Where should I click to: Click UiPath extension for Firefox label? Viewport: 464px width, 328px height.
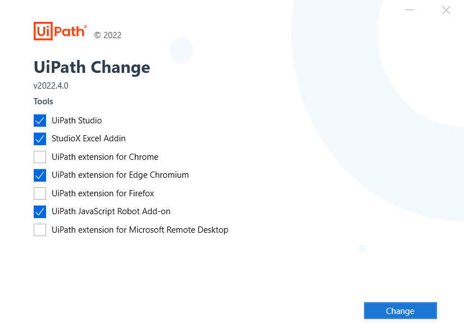point(103,193)
